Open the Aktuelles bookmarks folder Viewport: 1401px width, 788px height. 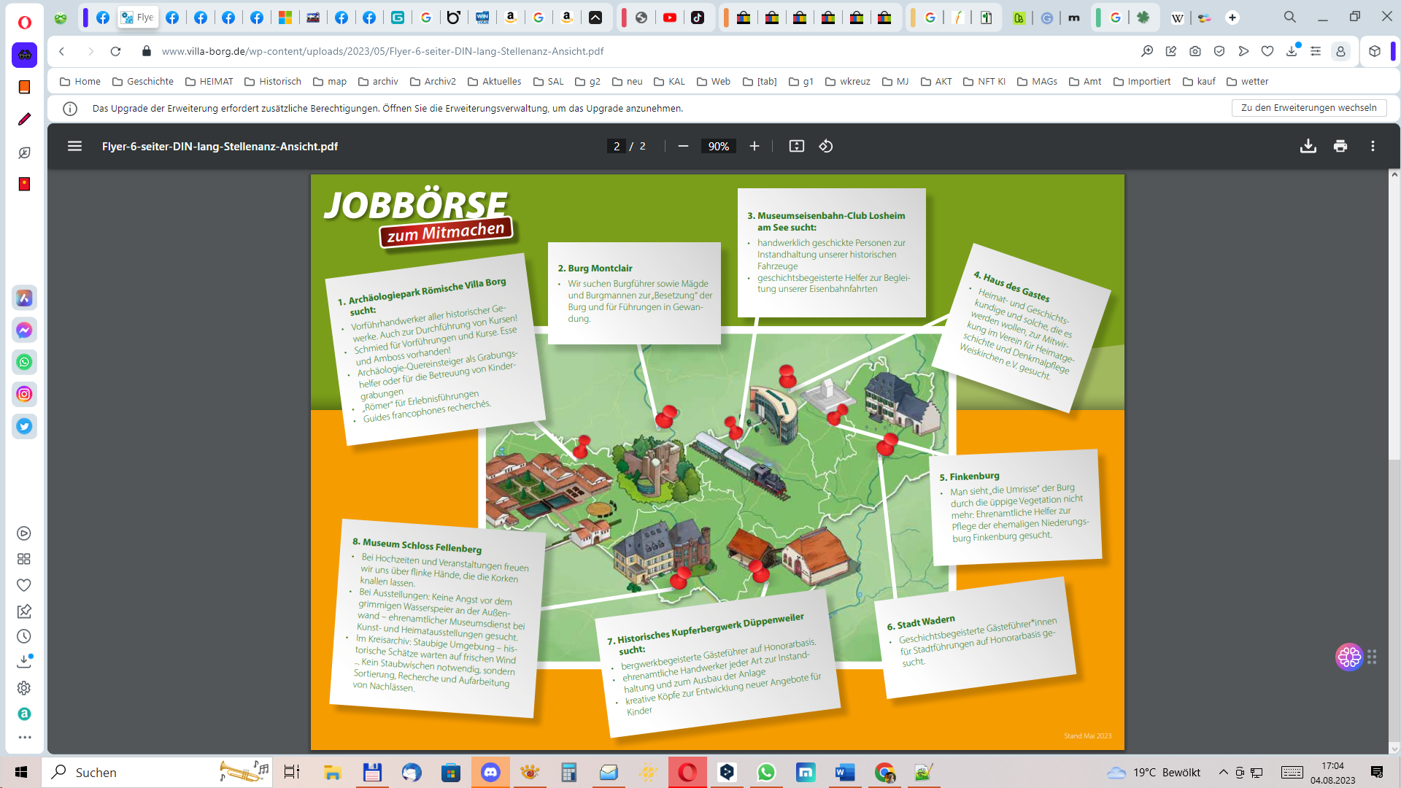point(494,81)
